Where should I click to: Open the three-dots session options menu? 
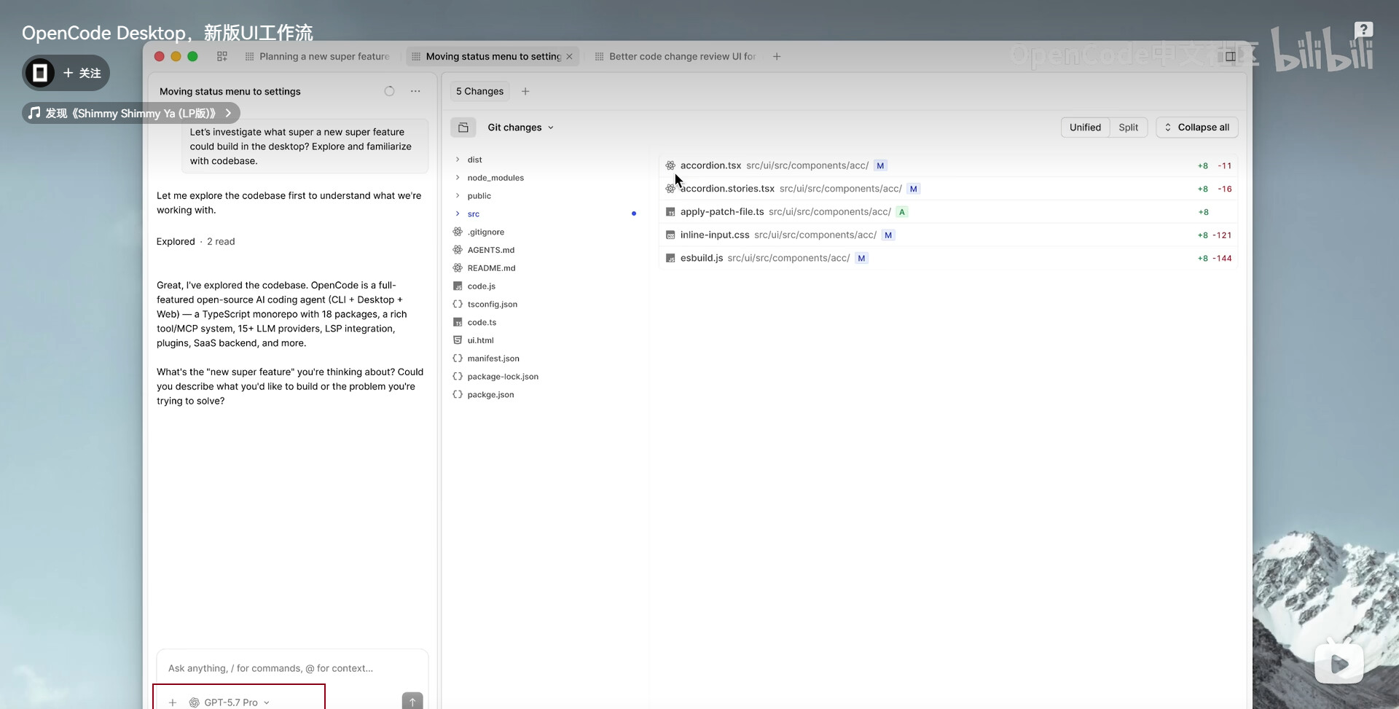pos(415,91)
